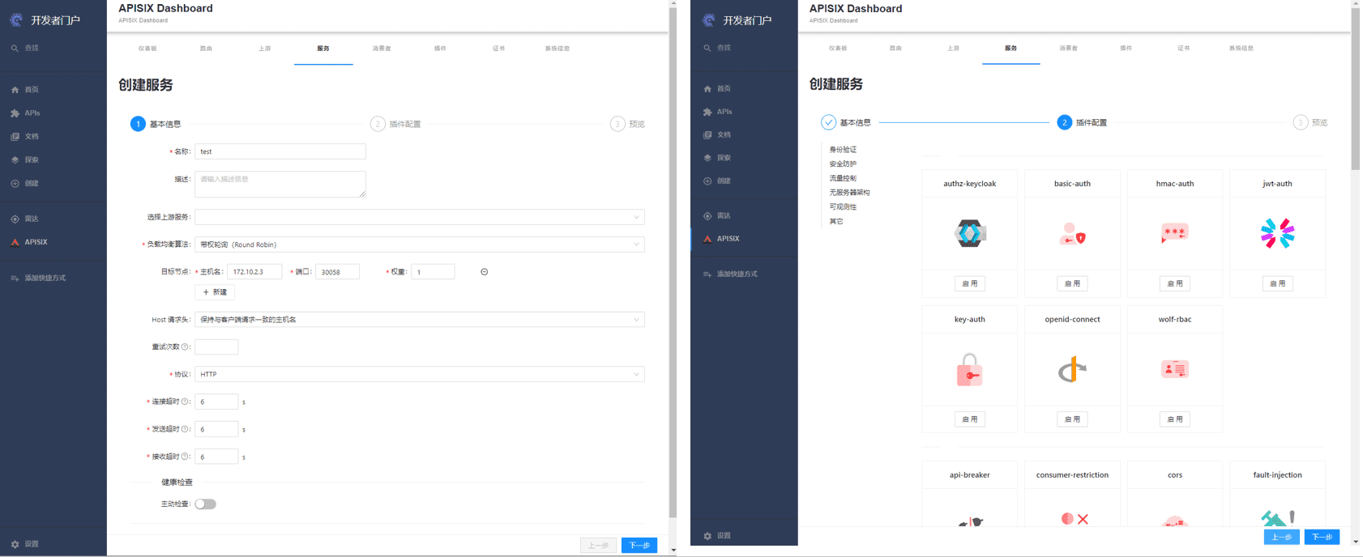
Task: Jump to 流量控制 plugin category
Action: pyautogui.click(x=843, y=178)
